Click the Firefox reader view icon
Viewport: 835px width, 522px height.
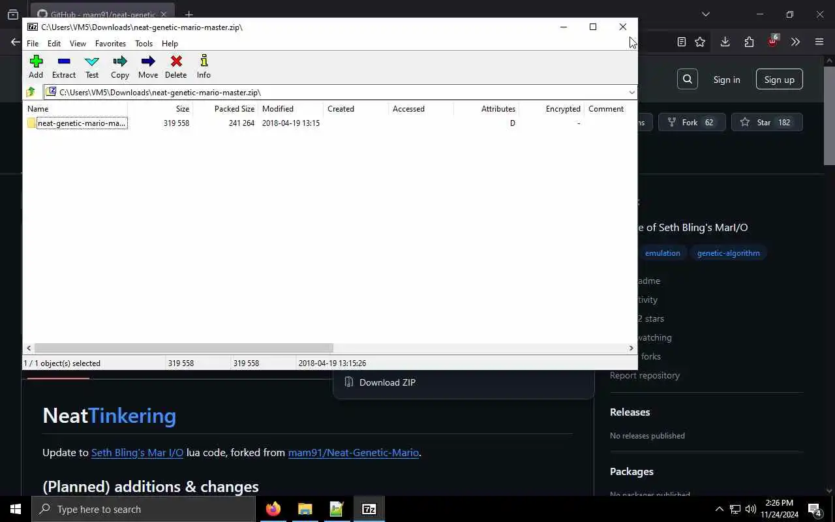pos(682,42)
